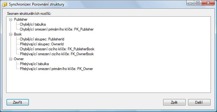Select 'Přebývající tabulka' under Owner

pos(34,64)
